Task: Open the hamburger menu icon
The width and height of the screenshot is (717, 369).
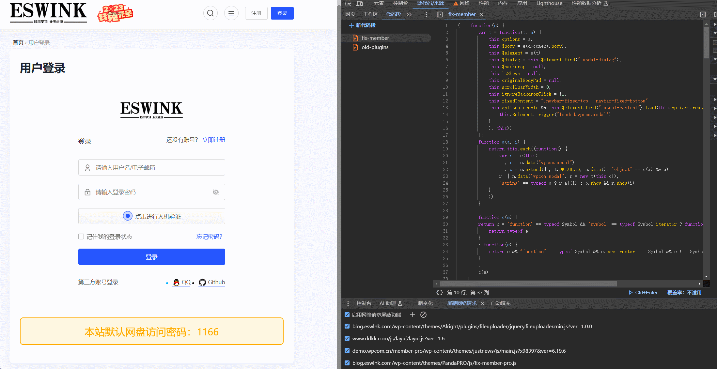Action: 231,13
